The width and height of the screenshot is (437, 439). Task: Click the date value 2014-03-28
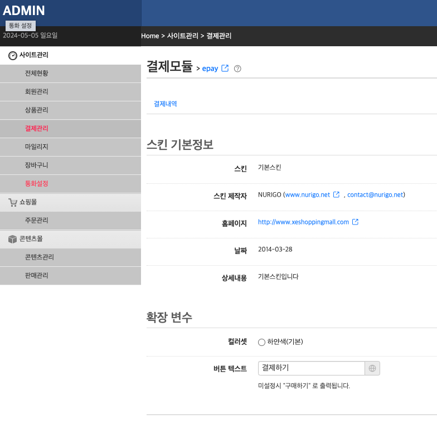(x=275, y=249)
